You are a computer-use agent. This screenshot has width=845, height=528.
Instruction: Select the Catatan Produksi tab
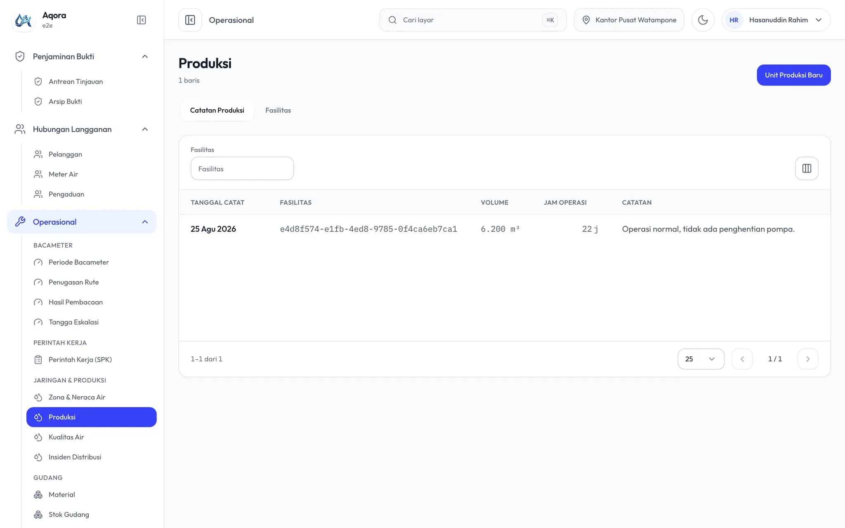click(217, 110)
